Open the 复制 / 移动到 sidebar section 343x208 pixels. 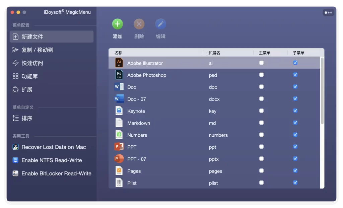click(37, 50)
